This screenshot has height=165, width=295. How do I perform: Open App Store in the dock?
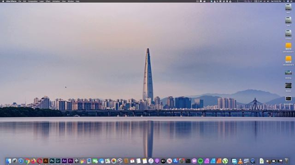[176, 161]
